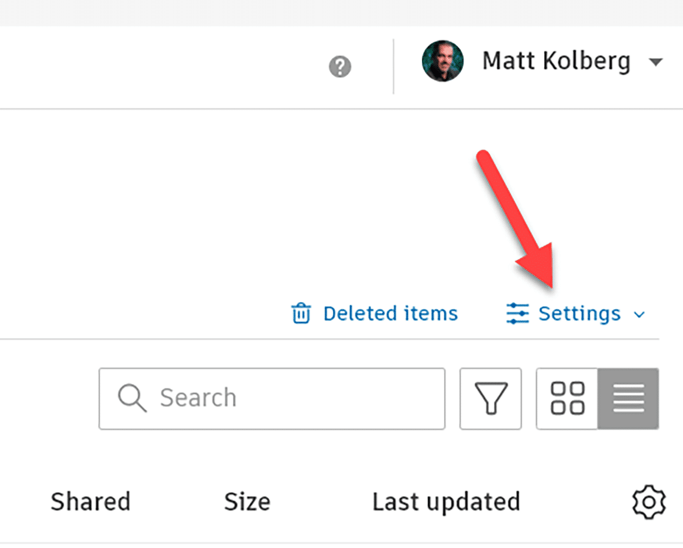Screen dimensions: 683x548
Task: Open the help icon
Action: 339,67
